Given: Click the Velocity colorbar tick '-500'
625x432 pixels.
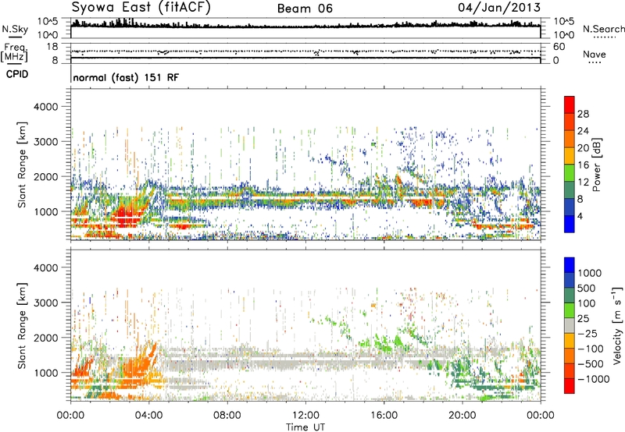Looking at the screenshot, I should click(x=590, y=363).
